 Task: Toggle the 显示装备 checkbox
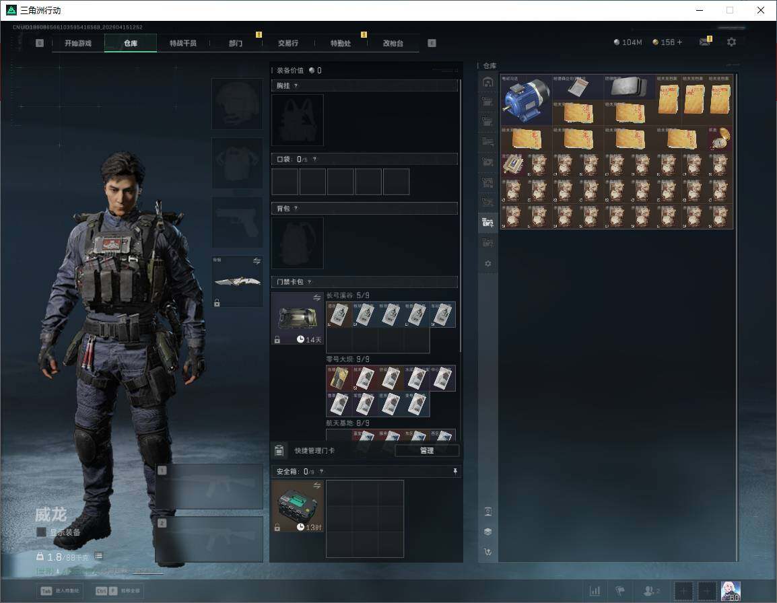click(x=42, y=532)
